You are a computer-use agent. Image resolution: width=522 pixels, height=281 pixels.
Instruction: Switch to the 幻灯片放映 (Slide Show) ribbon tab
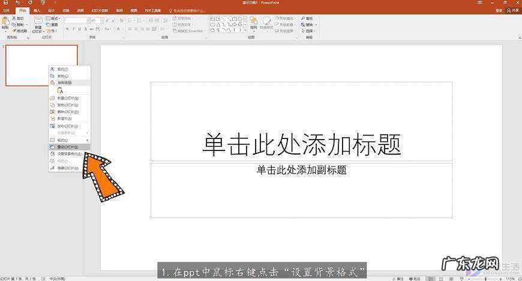[100, 11]
